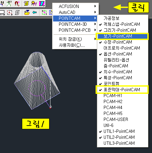152x153 pixels.
Task: Click the magenta circle in the drawing
Action: (x=37, y=88)
